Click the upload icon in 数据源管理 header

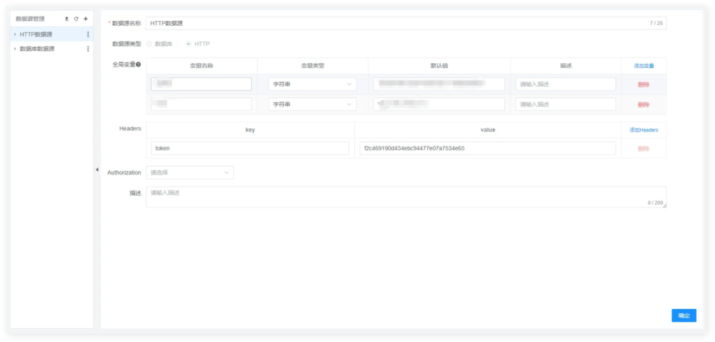(x=67, y=19)
